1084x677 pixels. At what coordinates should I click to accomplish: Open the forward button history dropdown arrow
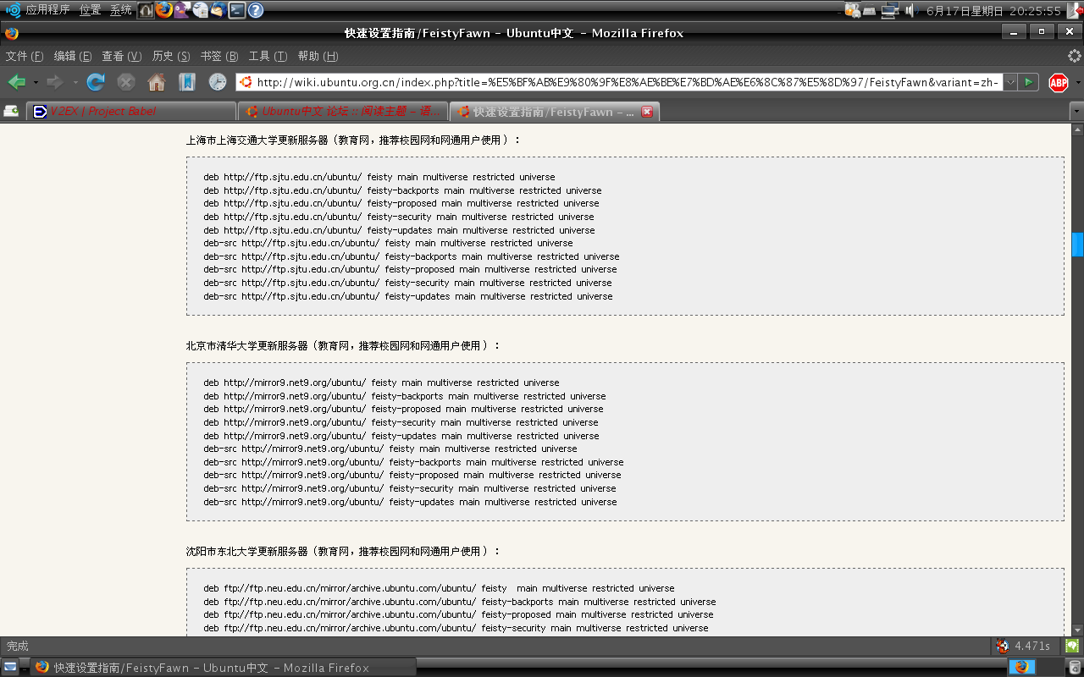point(75,82)
